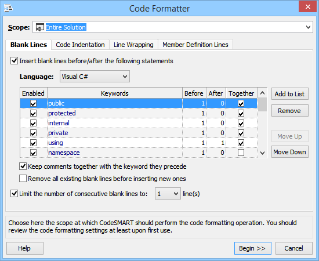Disable the using keyword Enabled checkbox

click(34, 143)
